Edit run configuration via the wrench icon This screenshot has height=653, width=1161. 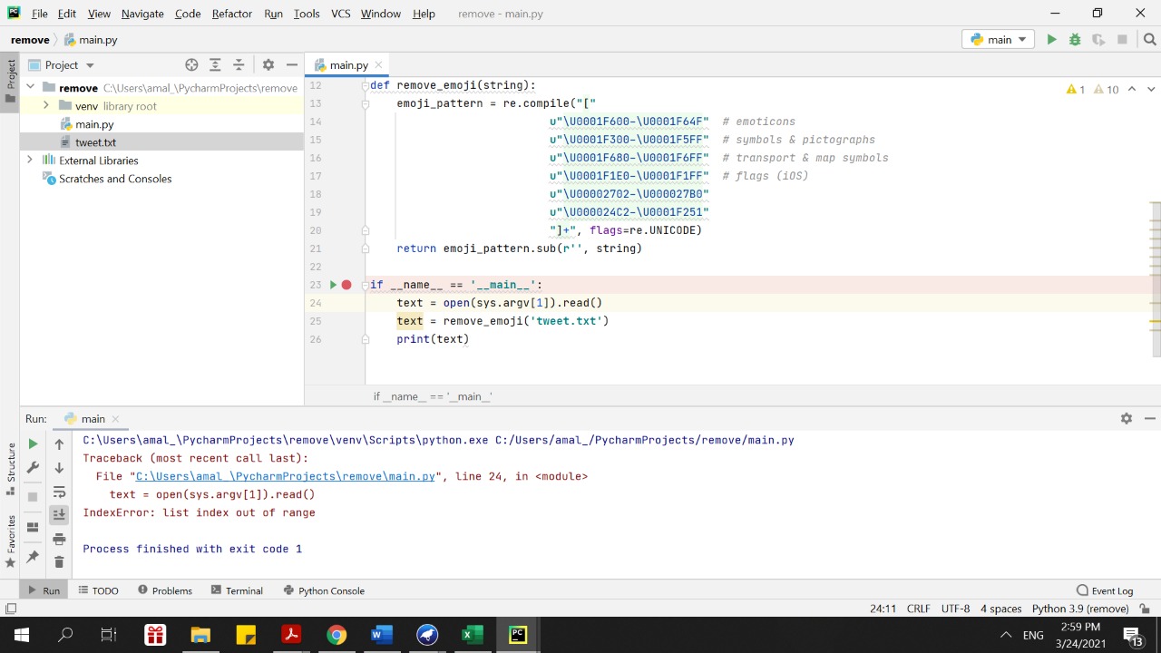(x=32, y=469)
